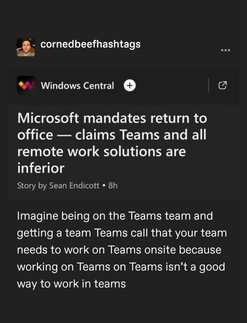Click the final caption line way to work in teams
This screenshot has width=247, height=323.
pyautogui.click(x=71, y=283)
